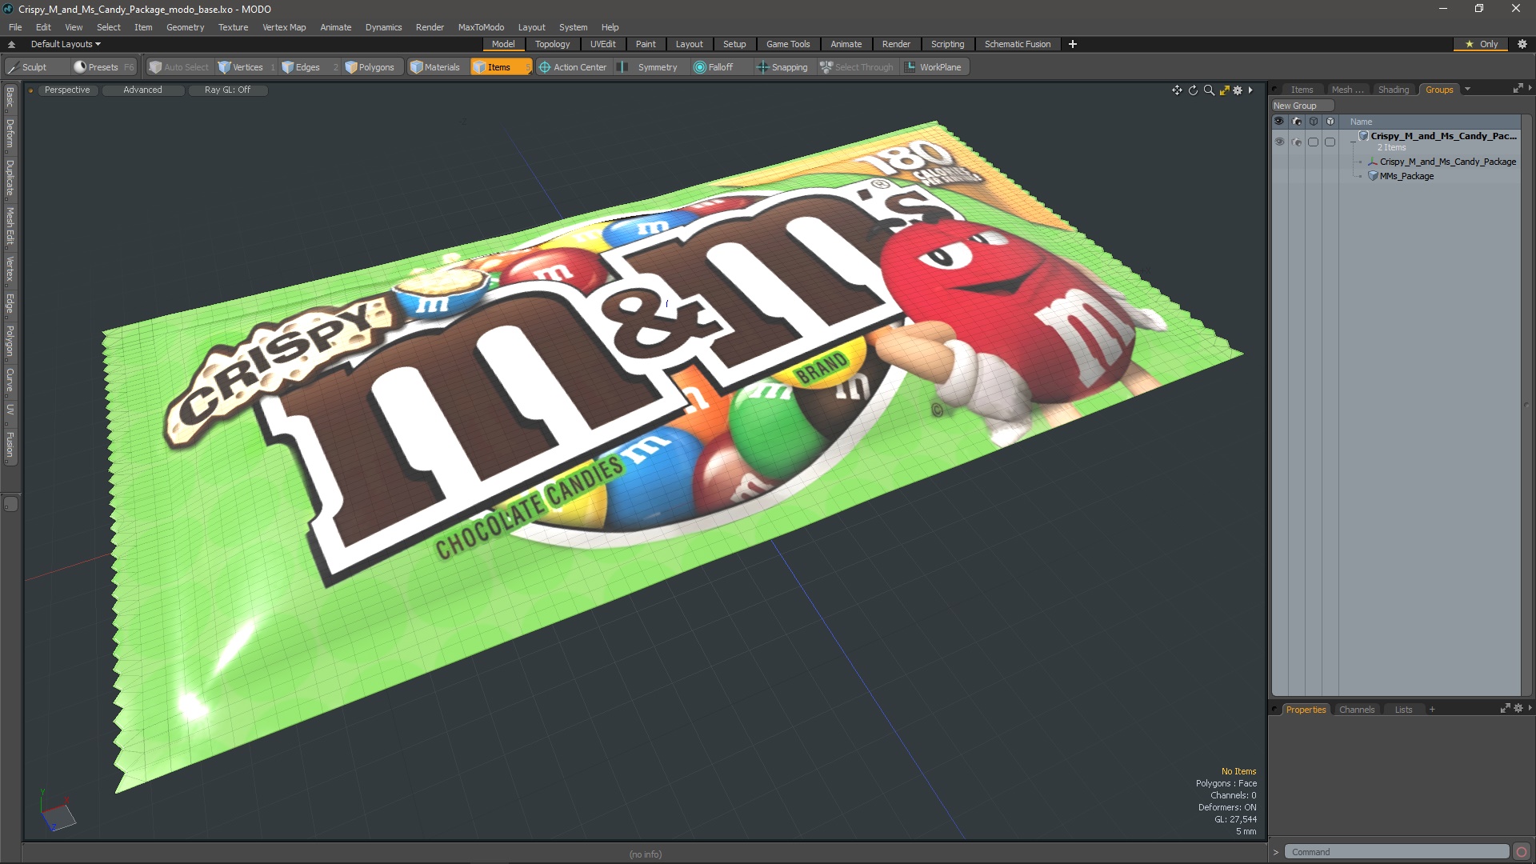Switch to Mesh panel tab
The height and width of the screenshot is (864, 1536).
[x=1347, y=90]
